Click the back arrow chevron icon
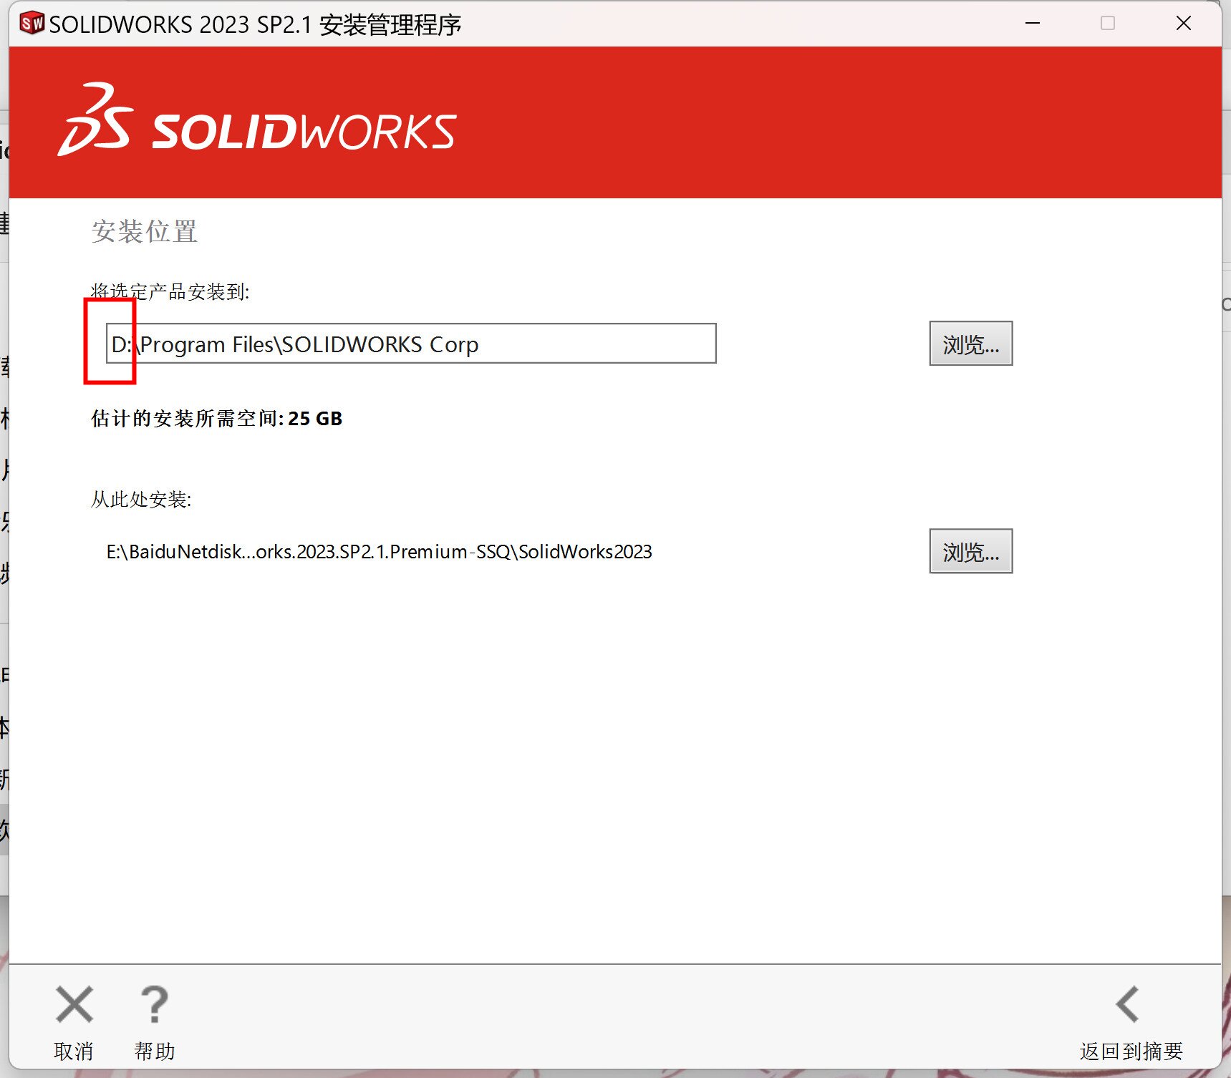Image resolution: width=1231 pixels, height=1078 pixels. pyautogui.click(x=1129, y=1004)
